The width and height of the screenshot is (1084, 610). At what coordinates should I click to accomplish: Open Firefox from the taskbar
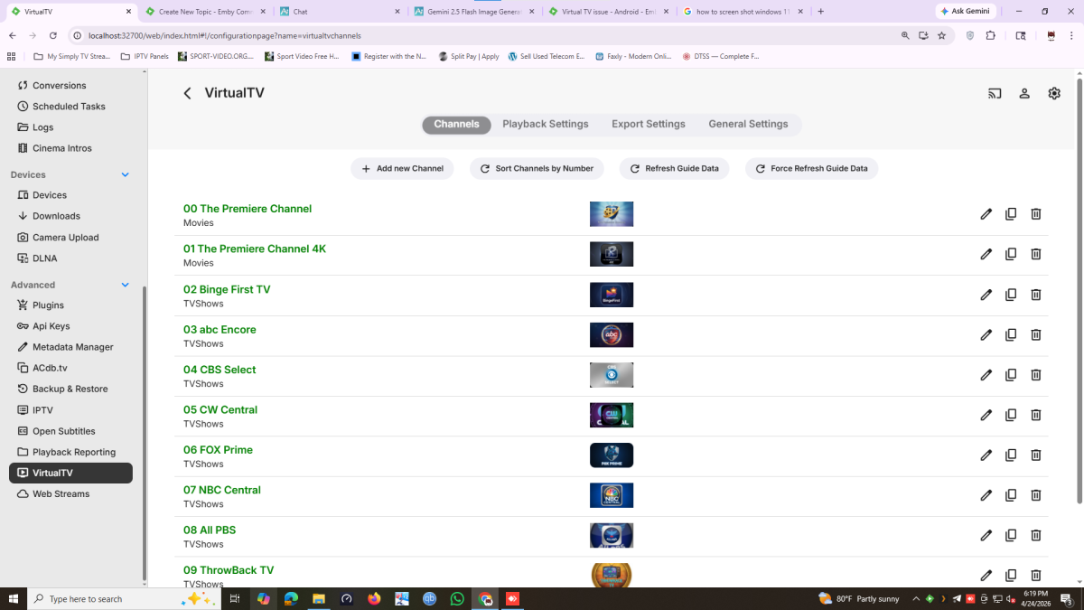click(x=374, y=598)
